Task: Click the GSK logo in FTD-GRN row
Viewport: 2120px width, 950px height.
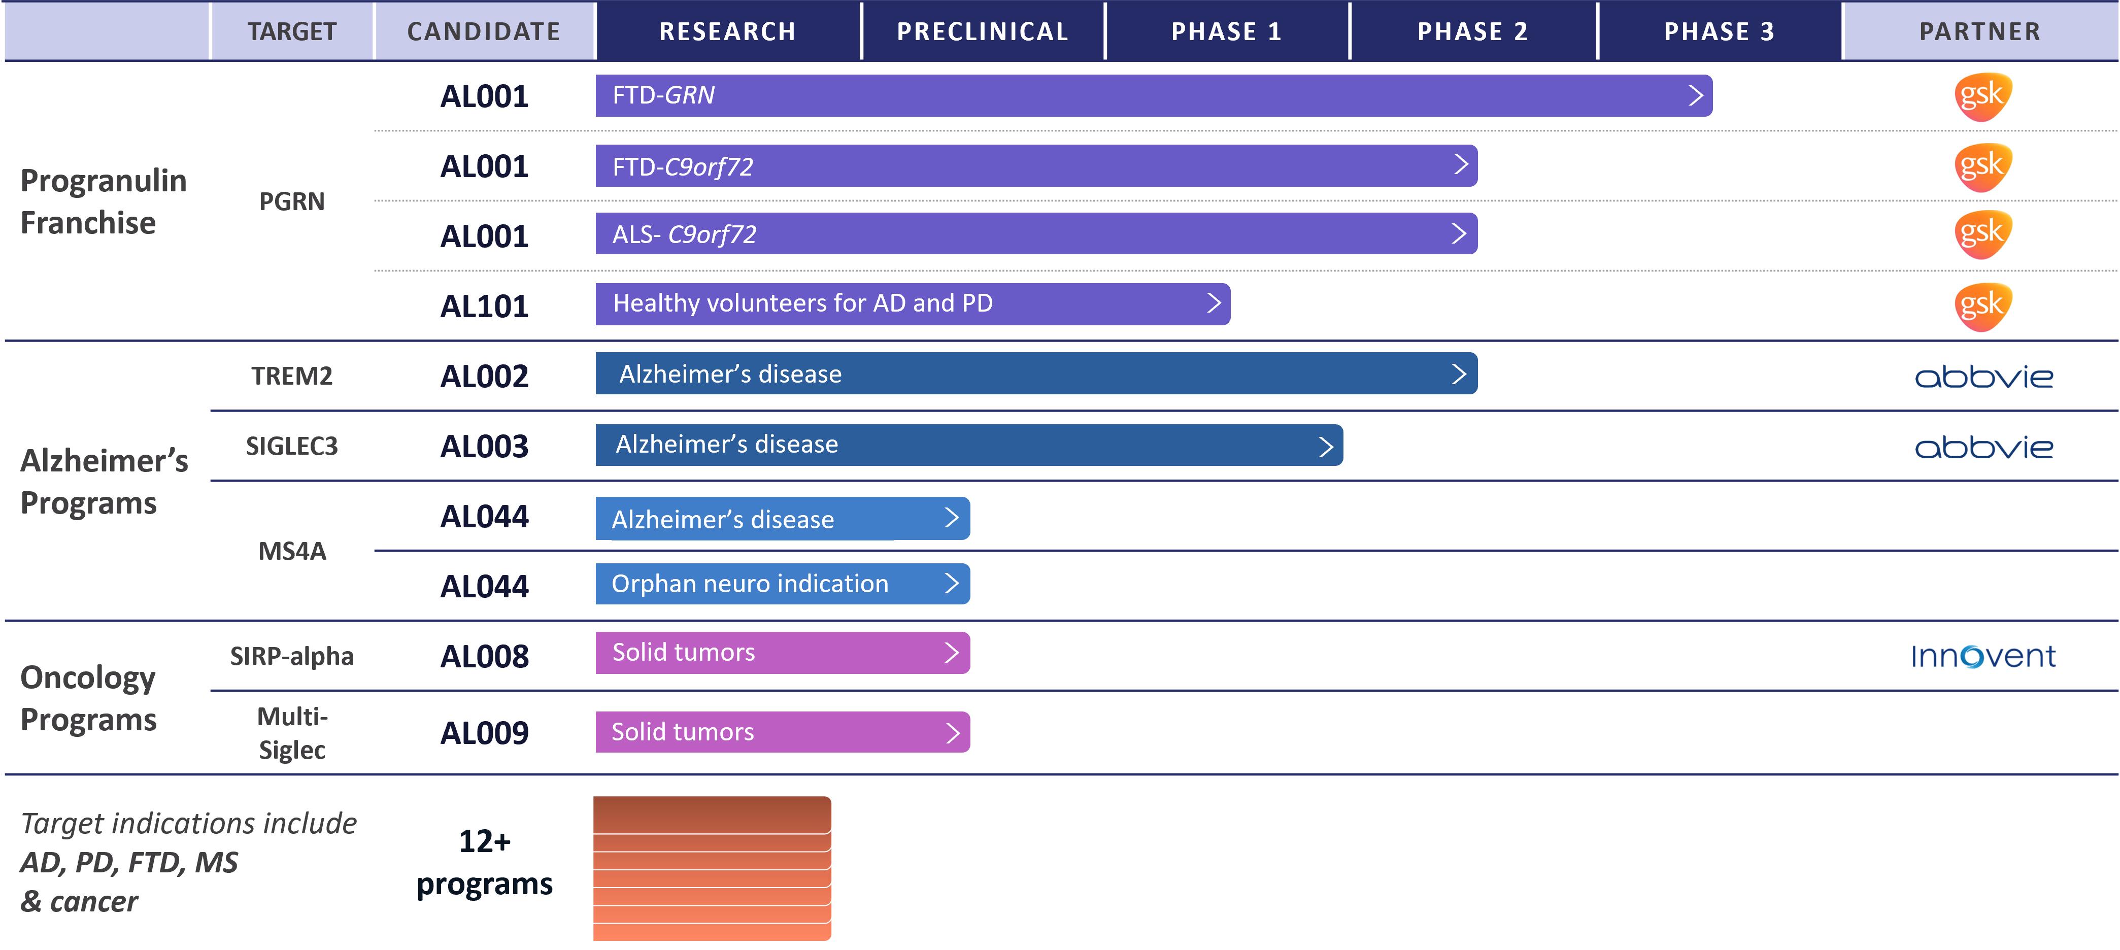Action: coord(1983,96)
